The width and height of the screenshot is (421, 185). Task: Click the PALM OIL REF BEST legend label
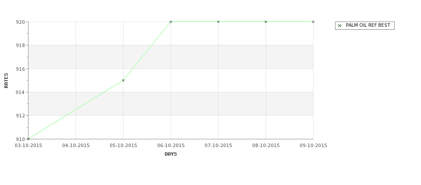[368, 25]
